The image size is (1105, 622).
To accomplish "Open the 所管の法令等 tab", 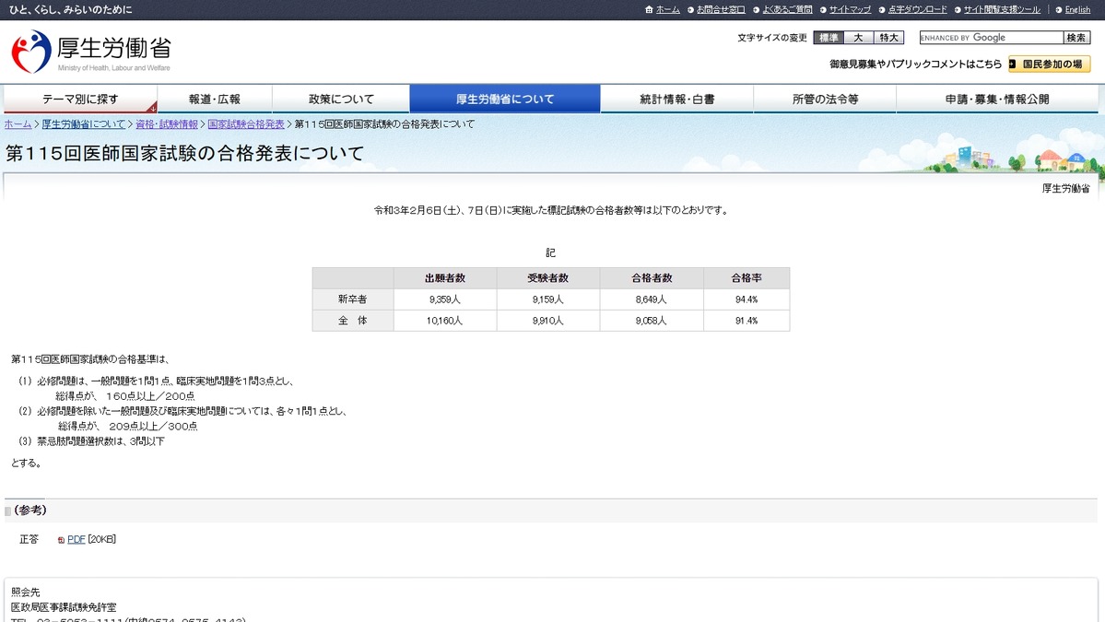I will 825,100.
